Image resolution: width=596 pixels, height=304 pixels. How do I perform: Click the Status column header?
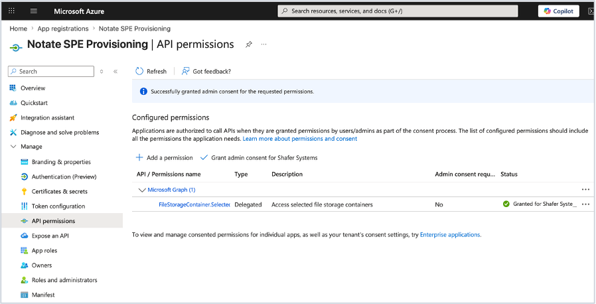coord(509,174)
